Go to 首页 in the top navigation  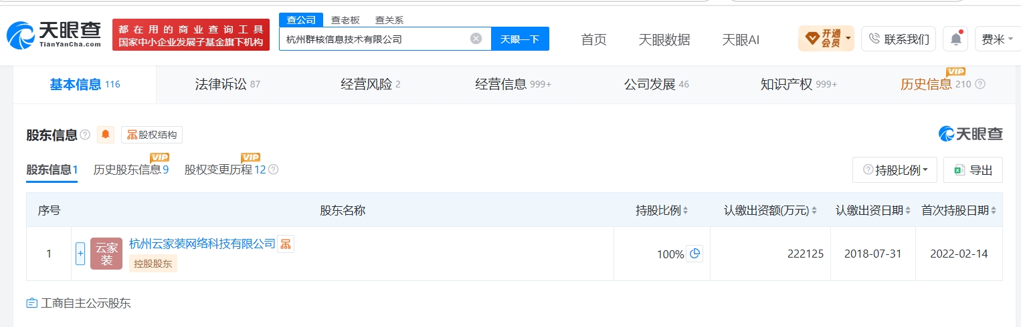click(x=593, y=39)
